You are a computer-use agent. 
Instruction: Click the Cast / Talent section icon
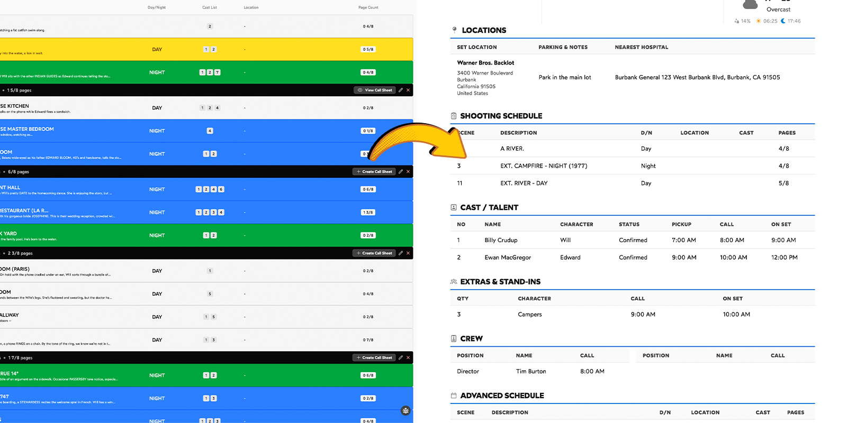(454, 207)
